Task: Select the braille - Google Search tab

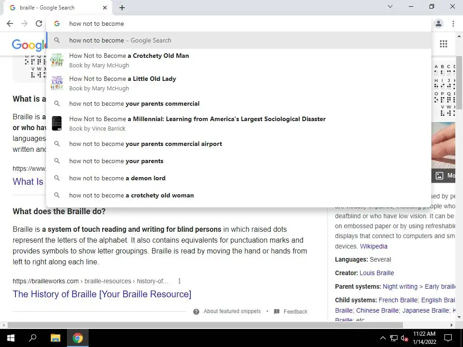Action: [x=57, y=8]
